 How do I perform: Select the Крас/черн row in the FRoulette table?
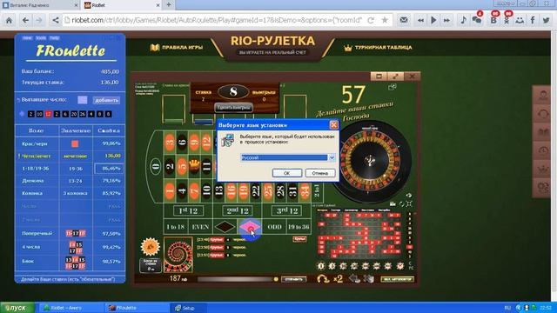(70, 143)
